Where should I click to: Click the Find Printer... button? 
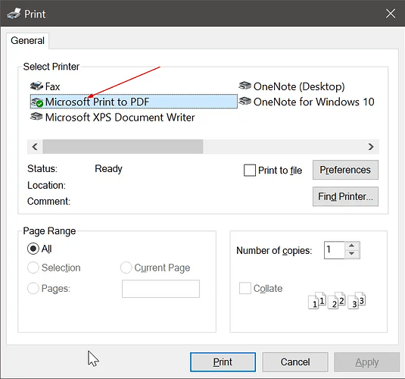coord(345,196)
